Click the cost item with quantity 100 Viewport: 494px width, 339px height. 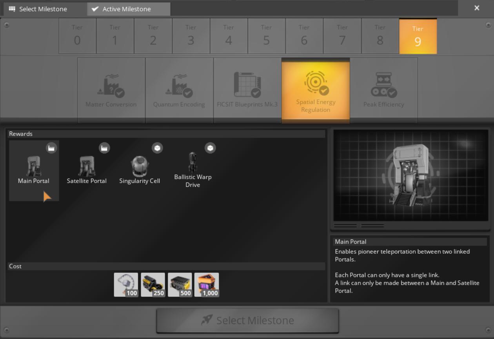[126, 285]
